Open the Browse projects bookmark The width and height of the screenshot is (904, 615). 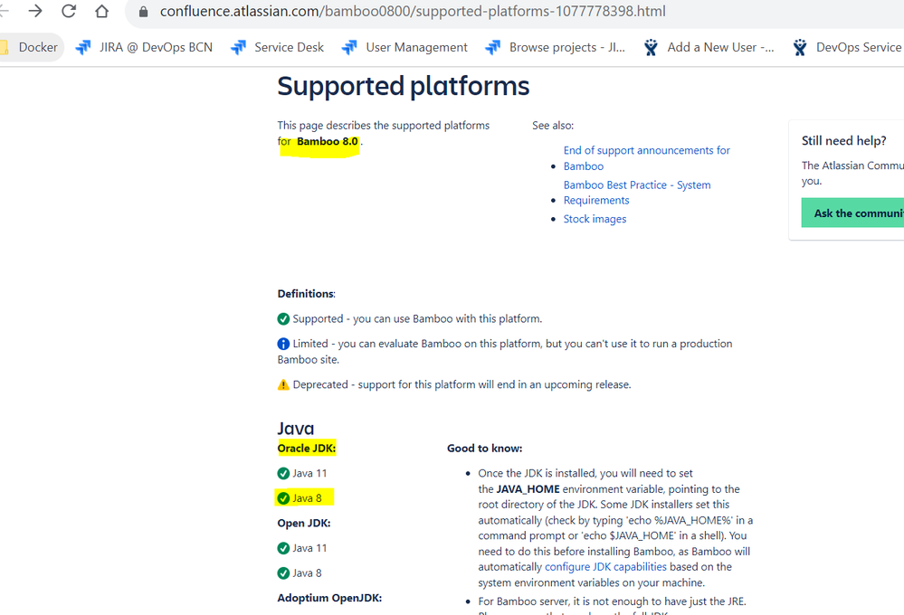click(x=556, y=47)
